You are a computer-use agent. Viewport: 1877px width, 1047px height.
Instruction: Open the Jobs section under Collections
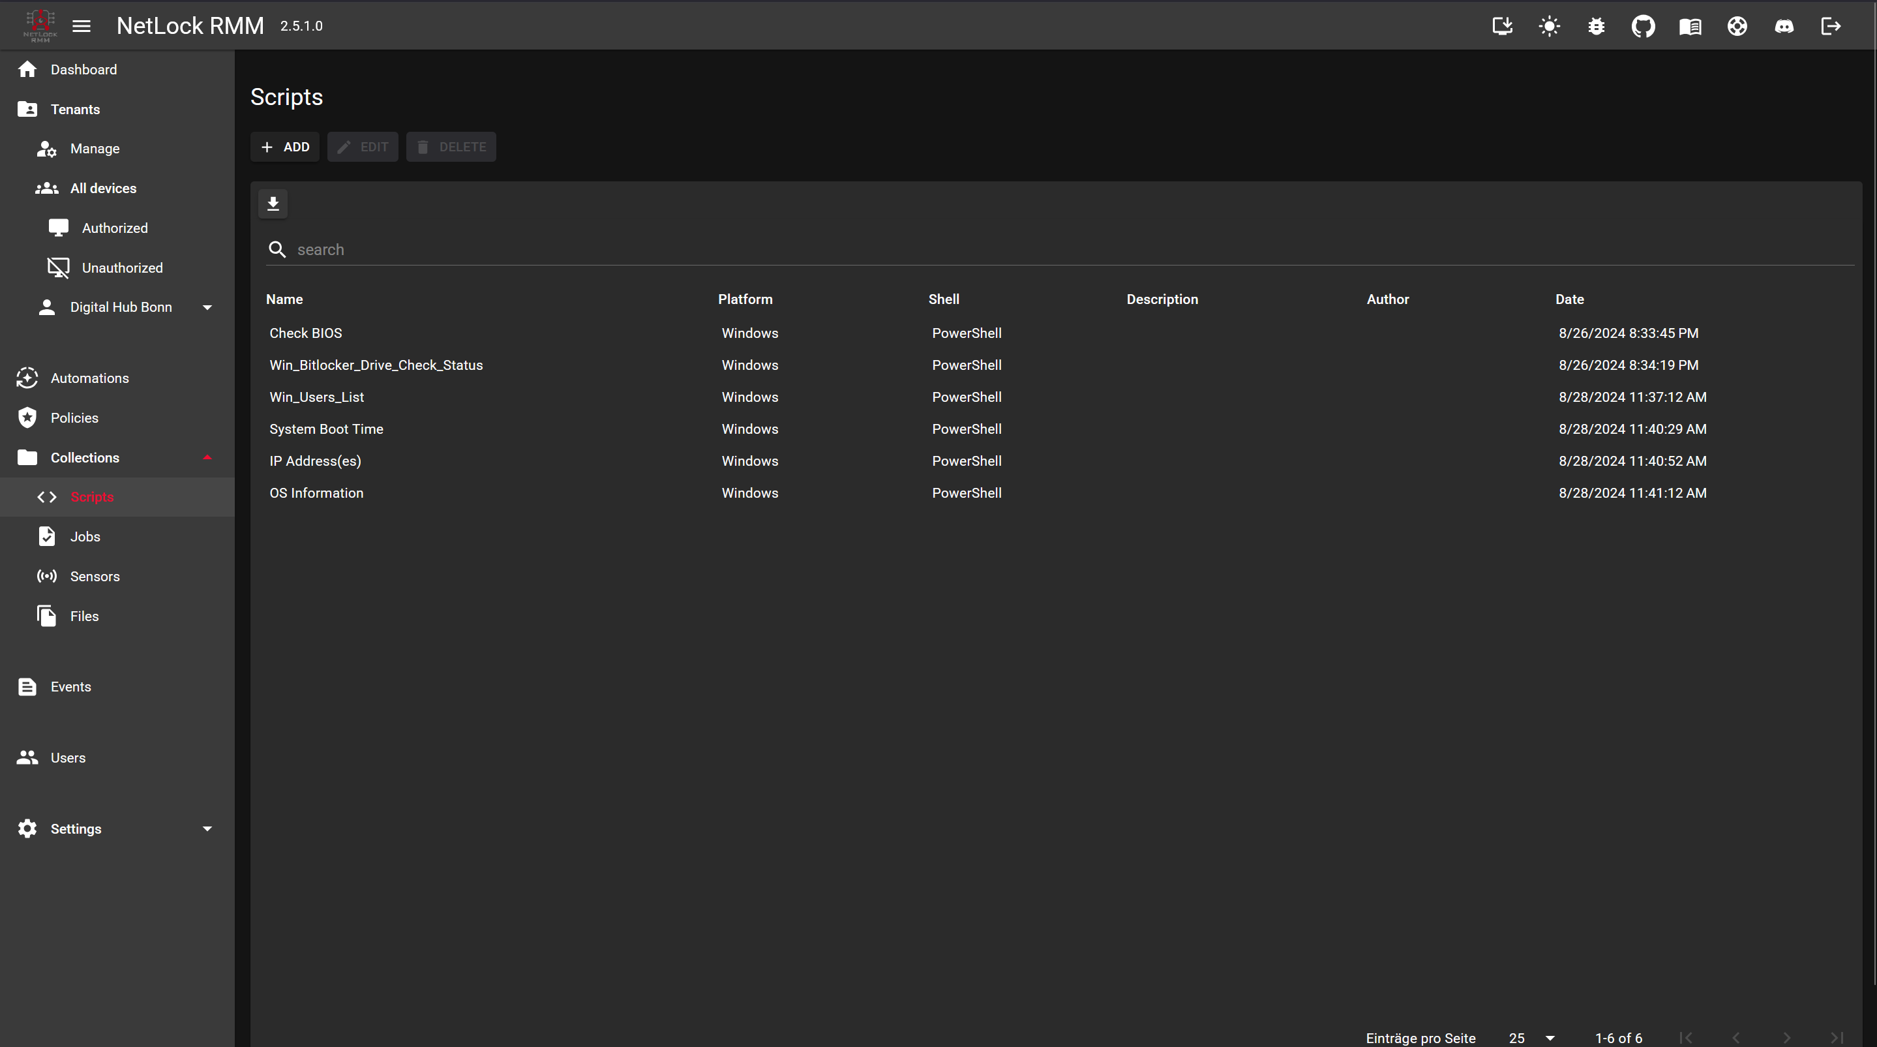point(85,536)
